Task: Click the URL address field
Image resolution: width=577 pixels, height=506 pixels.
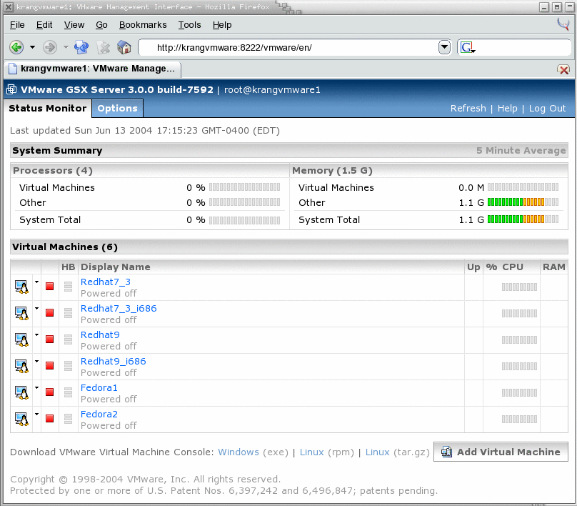Action: point(289,47)
